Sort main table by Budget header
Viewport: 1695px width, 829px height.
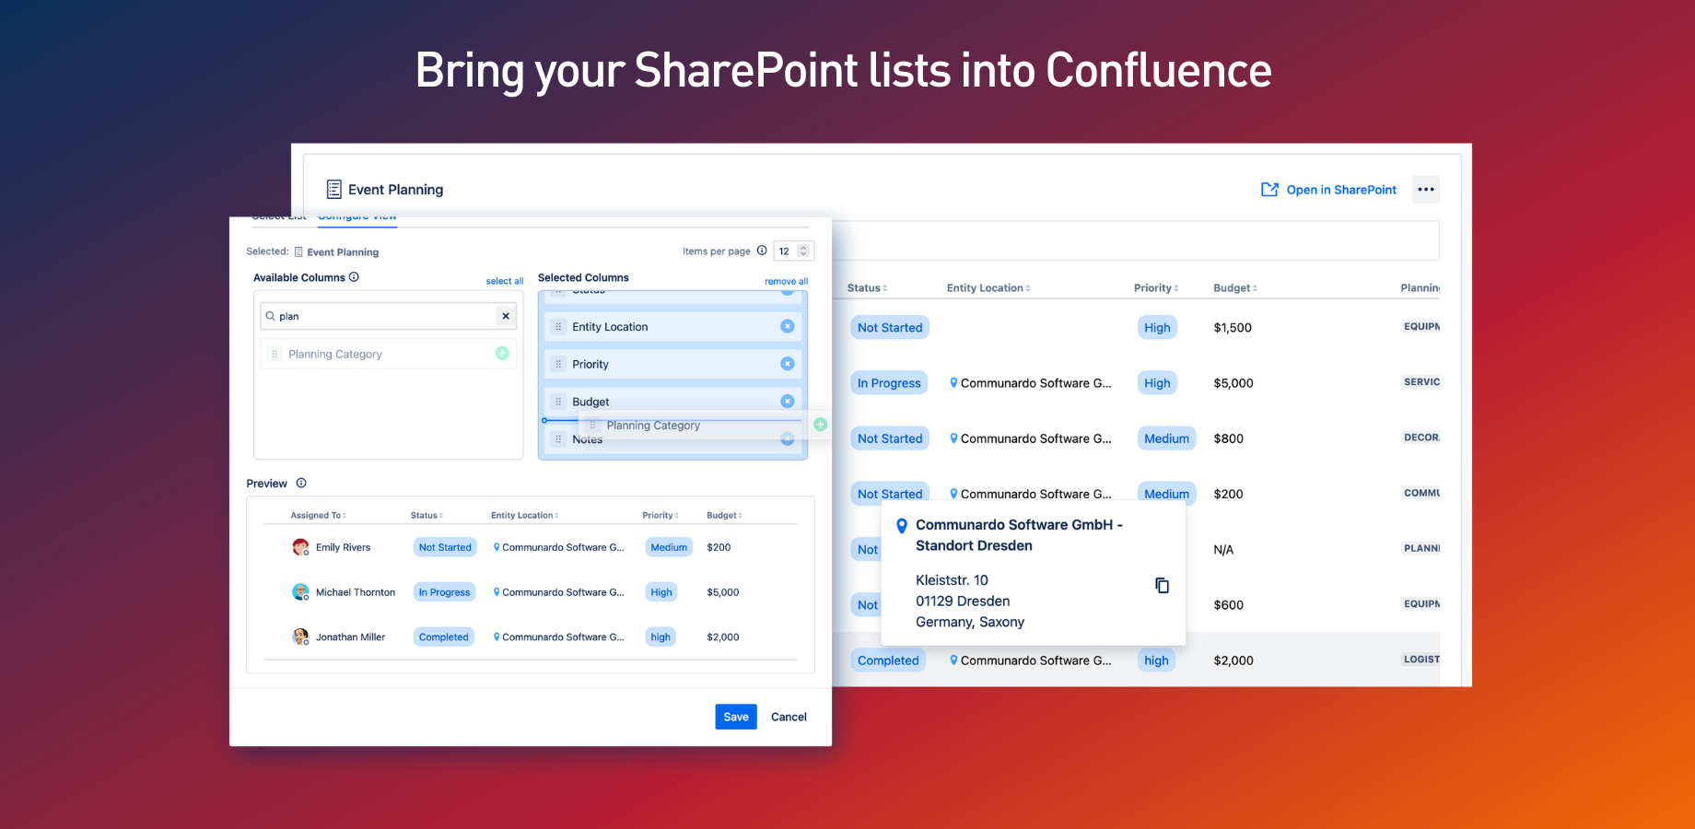point(1234,288)
